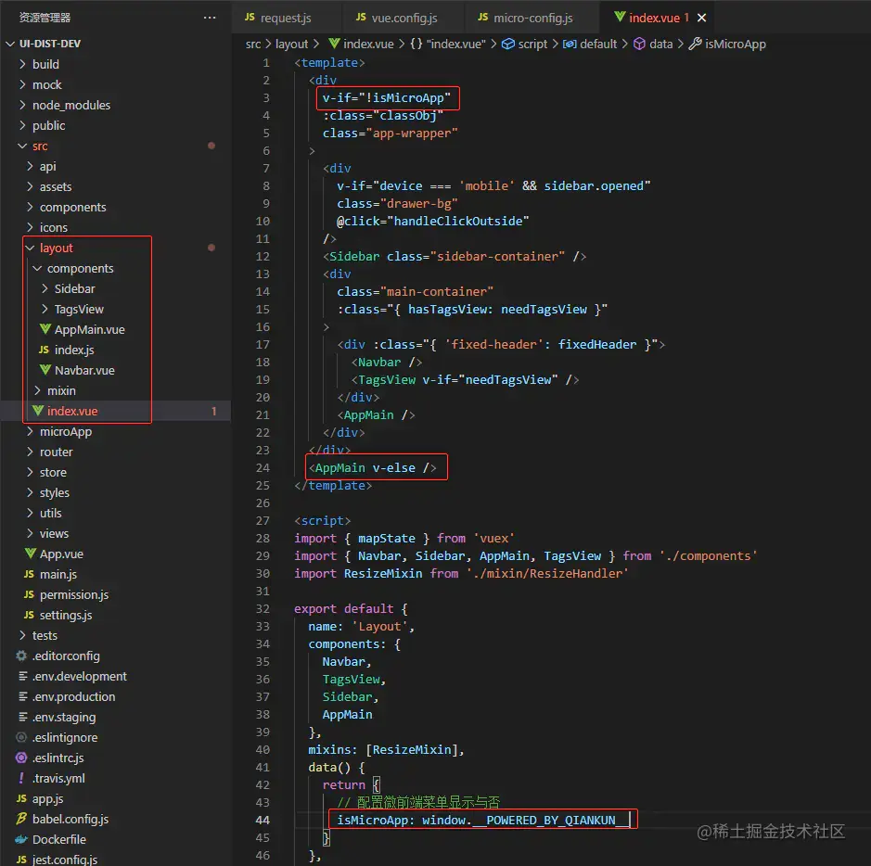Click the JS icon next to permission.js
The width and height of the screenshot is (871, 866).
[x=28, y=594]
